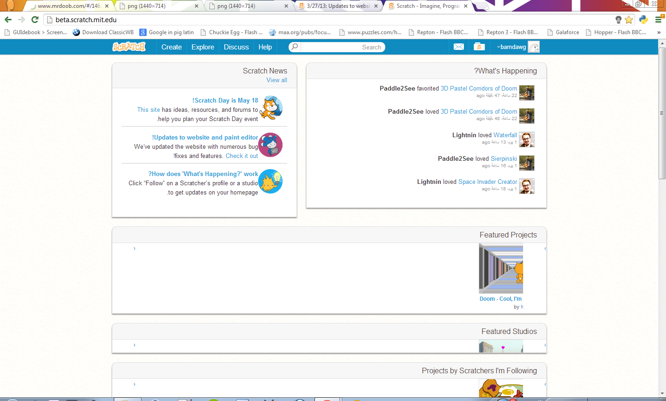This screenshot has width=666, height=401.
Task: Bookmark this page with the star icon
Action: pos(629,19)
